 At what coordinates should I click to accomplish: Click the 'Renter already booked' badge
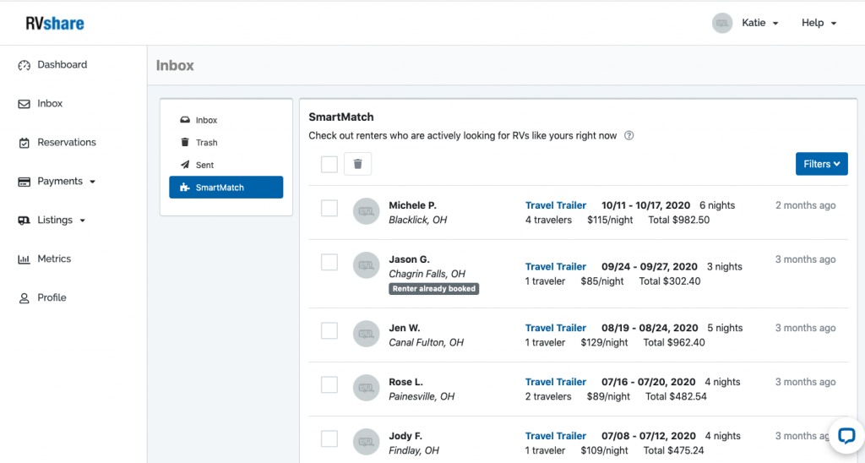[433, 289]
